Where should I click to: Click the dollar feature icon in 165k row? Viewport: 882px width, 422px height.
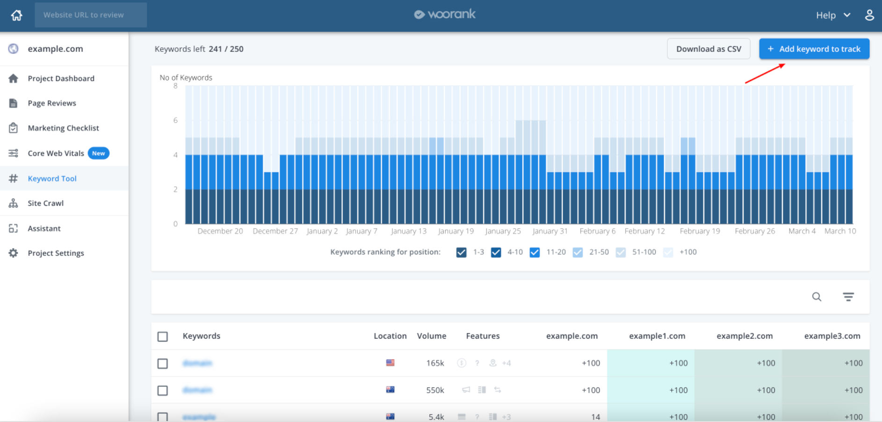[462, 363]
